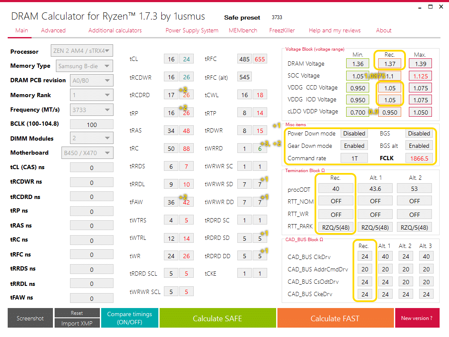Open Additional calculators tab
This screenshot has width=449, height=337.
click(x=115, y=30)
